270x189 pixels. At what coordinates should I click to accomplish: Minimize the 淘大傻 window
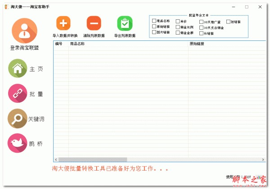[x=234, y=7]
